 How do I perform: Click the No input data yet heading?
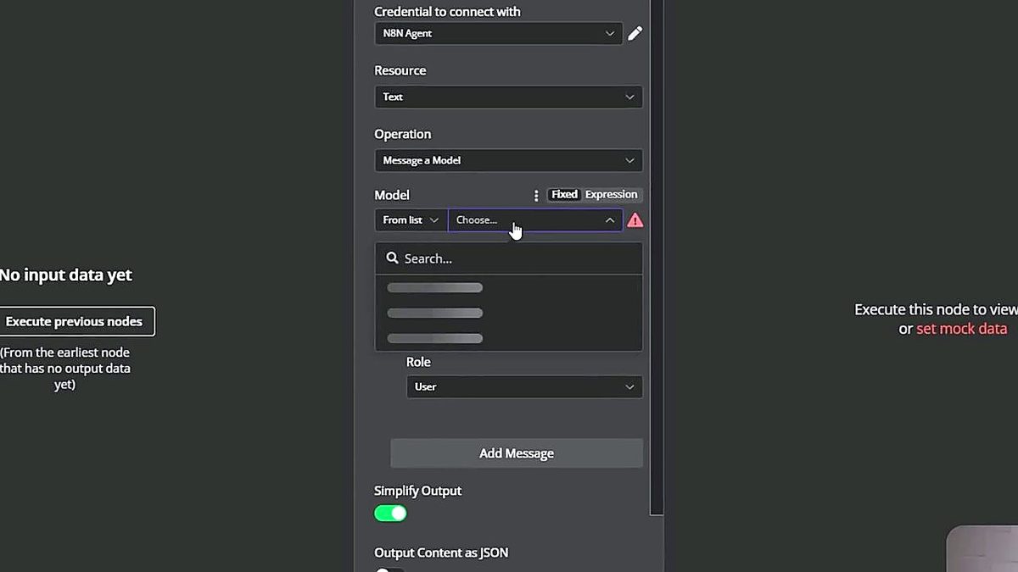pos(66,275)
